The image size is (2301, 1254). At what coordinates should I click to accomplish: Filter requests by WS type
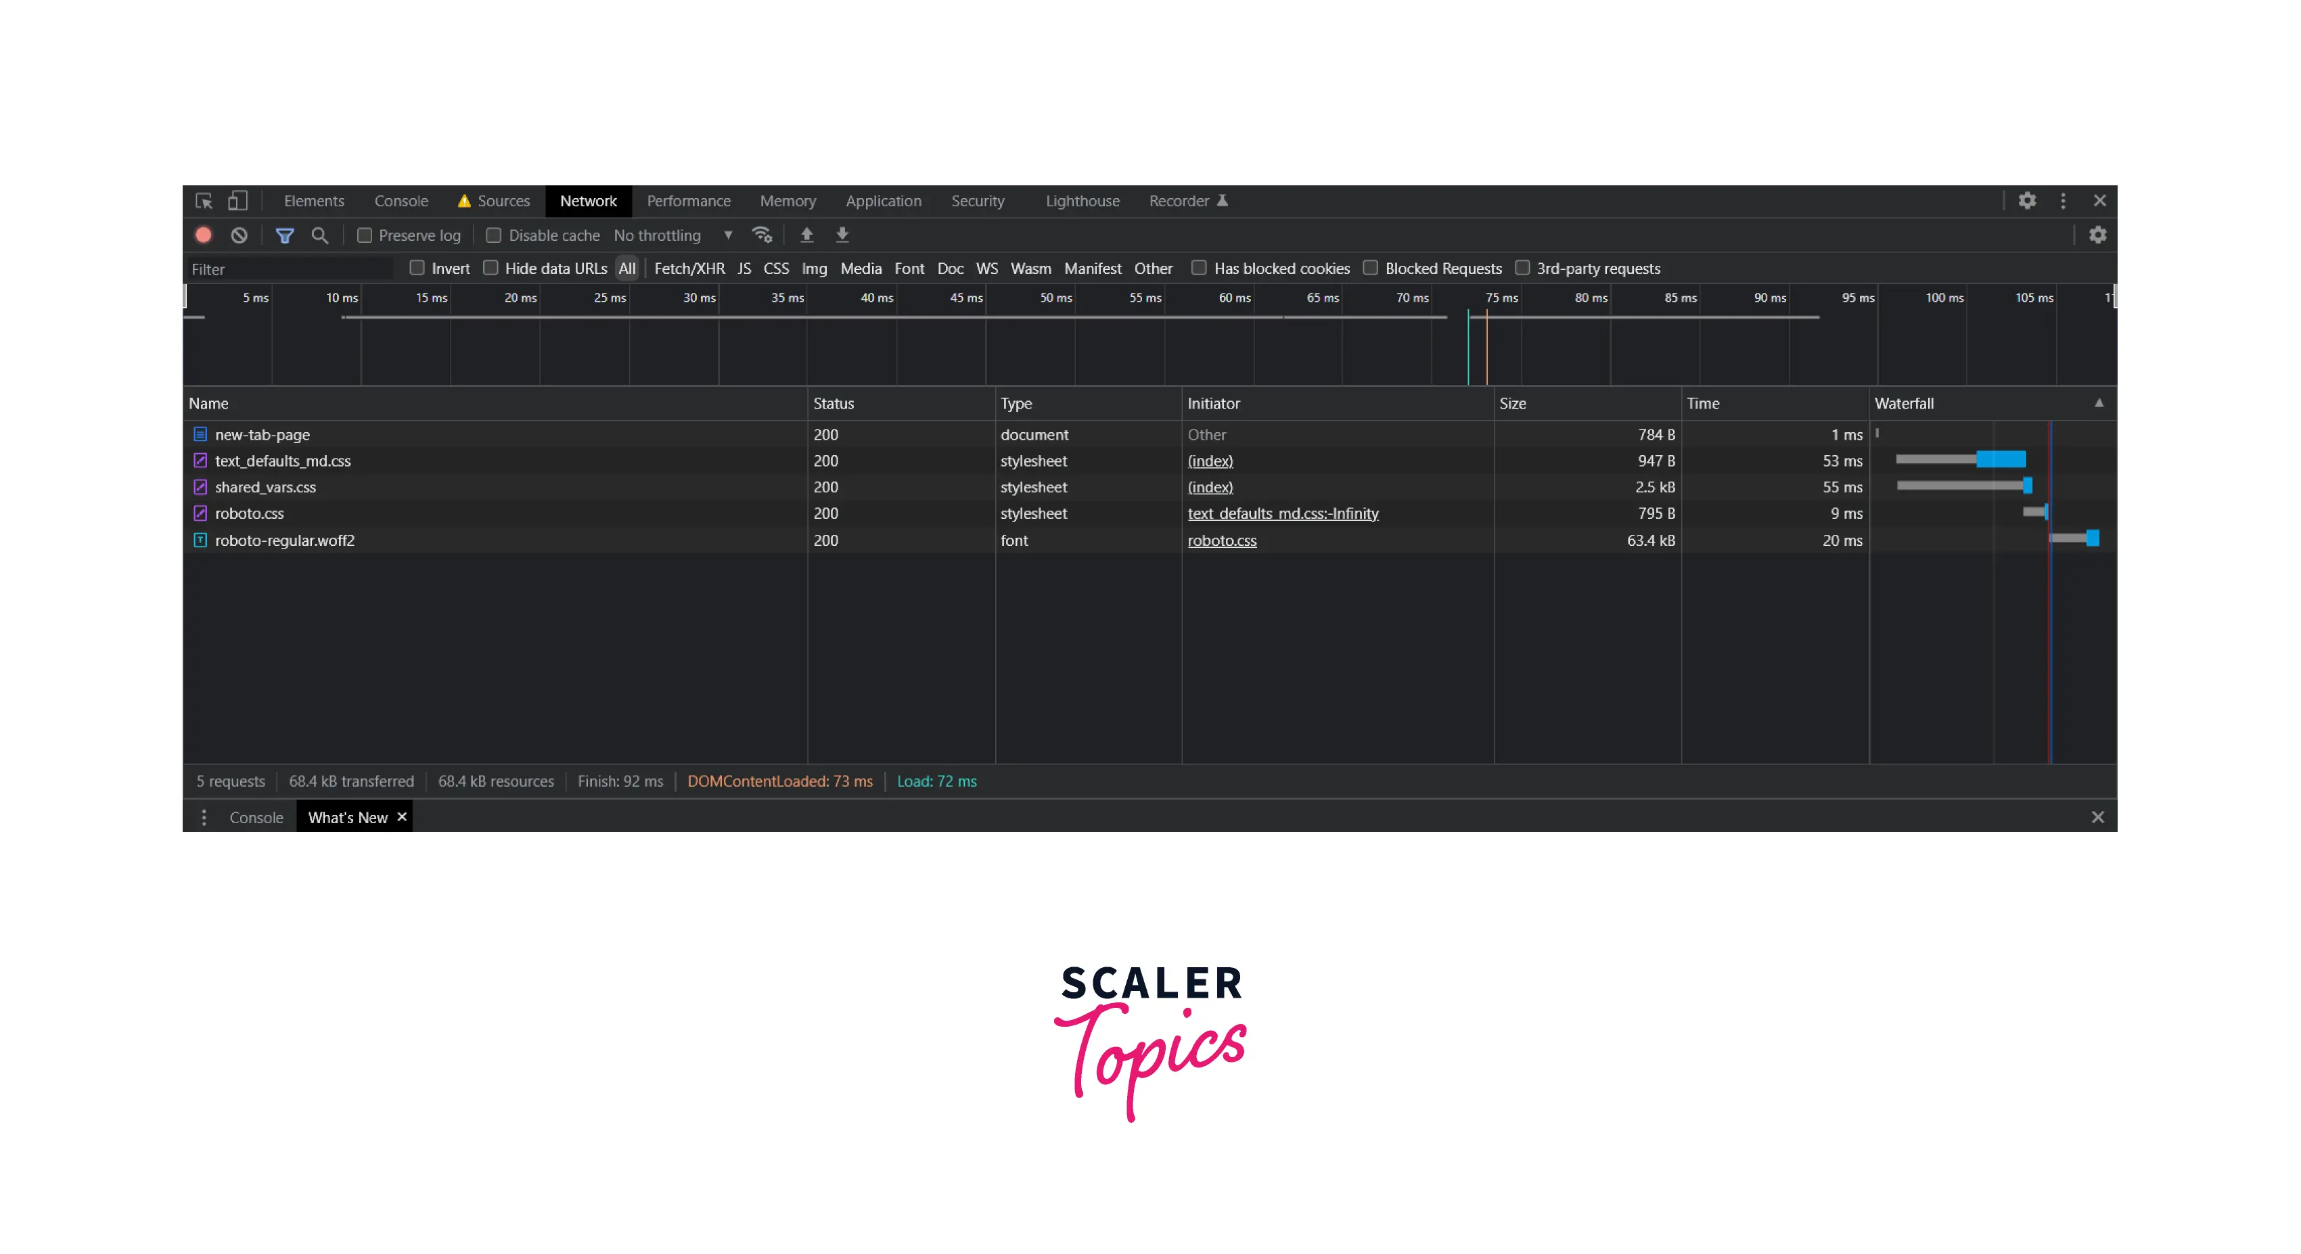(x=986, y=268)
